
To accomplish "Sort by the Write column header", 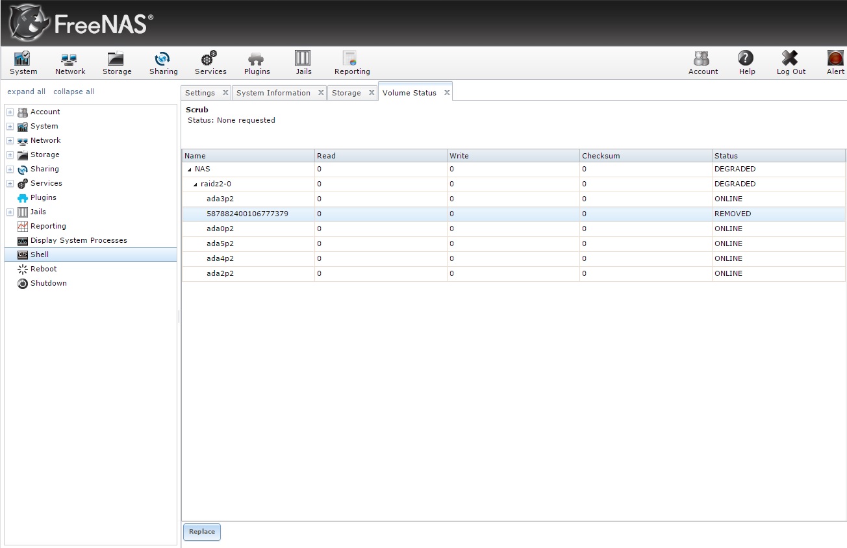I will (x=513, y=156).
